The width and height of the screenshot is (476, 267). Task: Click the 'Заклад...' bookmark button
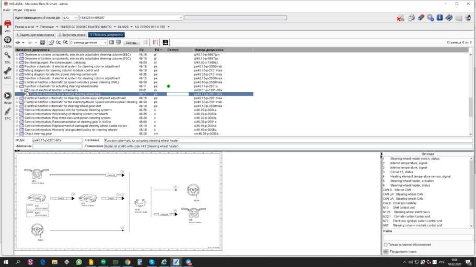pos(132,42)
